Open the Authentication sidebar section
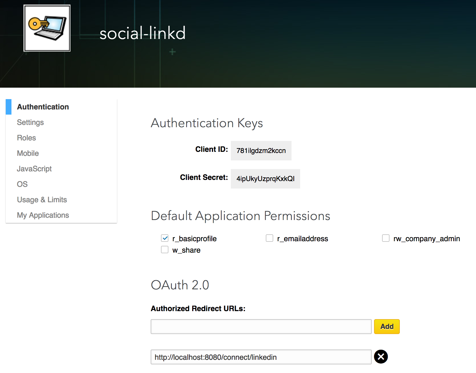The height and width of the screenshot is (373, 476). [43, 107]
